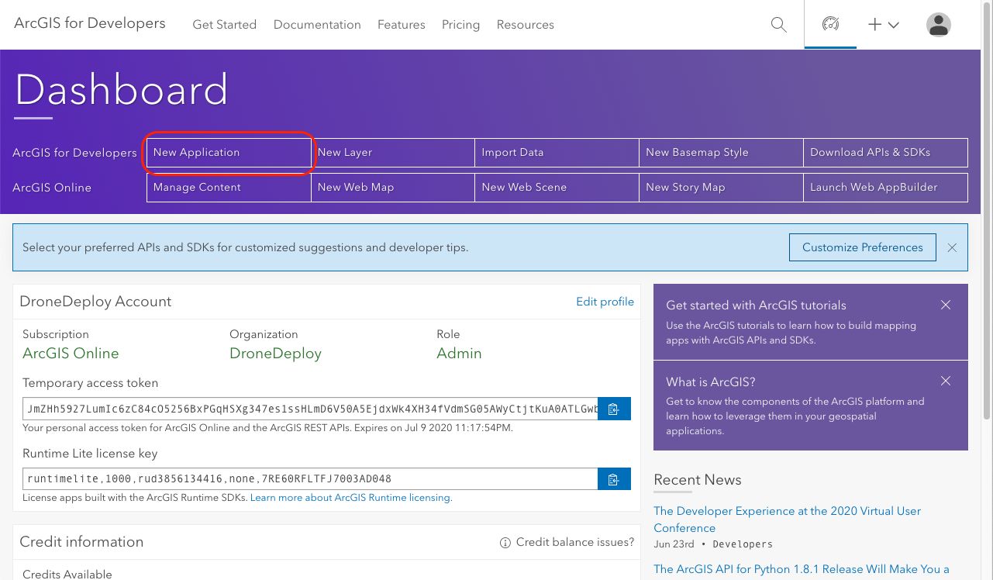Open the Pricing menu item
This screenshot has width=993, height=580.
pyautogui.click(x=460, y=25)
